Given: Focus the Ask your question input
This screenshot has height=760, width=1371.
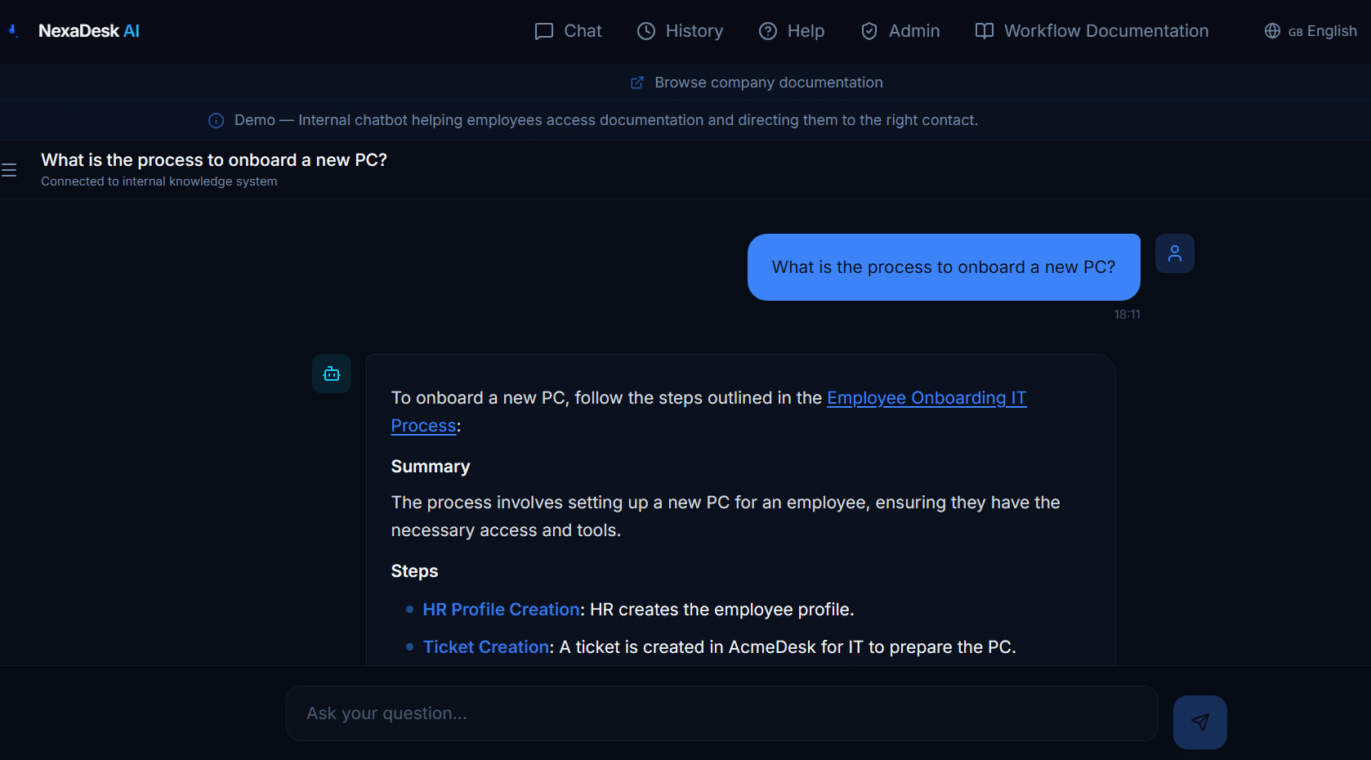Looking at the screenshot, I should (721, 713).
